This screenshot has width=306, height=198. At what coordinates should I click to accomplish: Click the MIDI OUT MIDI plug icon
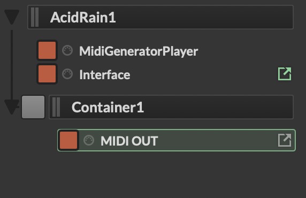click(x=89, y=140)
